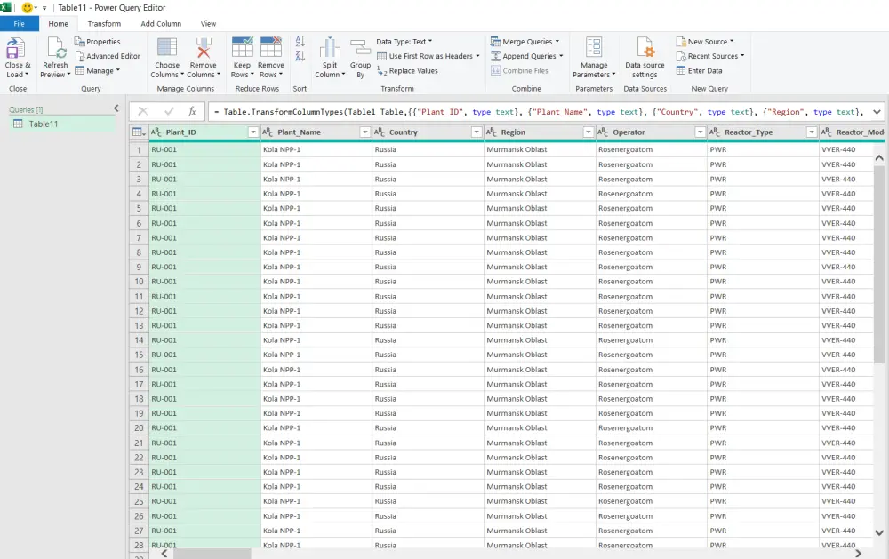Sort descending Z to A
Screen dimensions: 889x559
pos(300,56)
